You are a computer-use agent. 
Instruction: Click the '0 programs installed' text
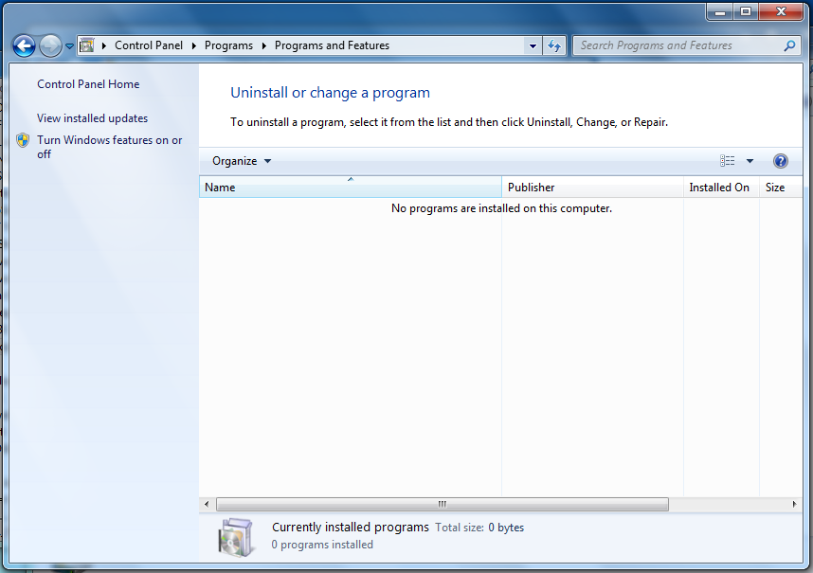click(322, 545)
